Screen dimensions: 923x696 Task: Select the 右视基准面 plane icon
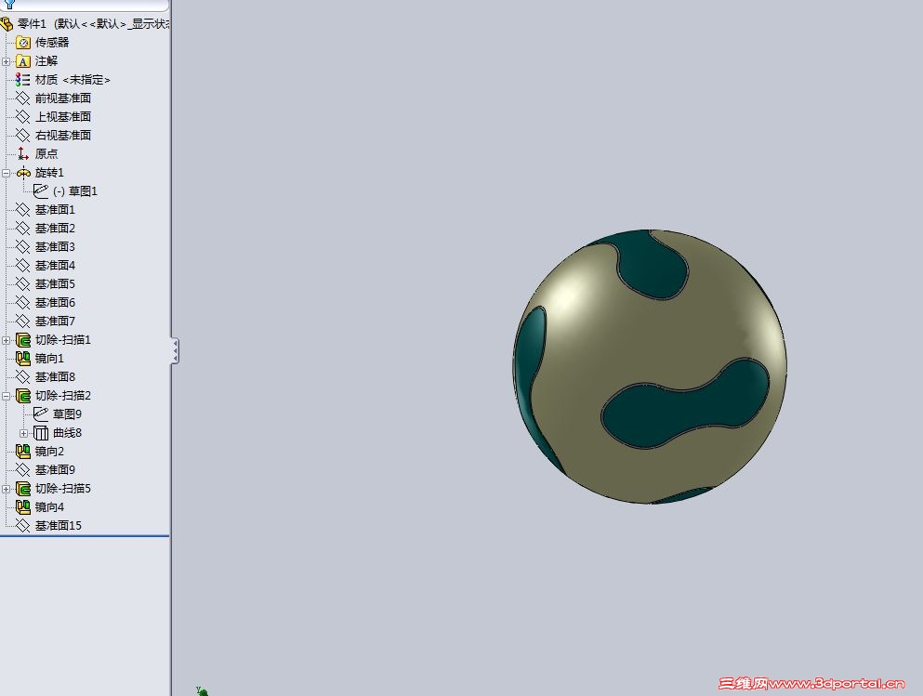pos(23,136)
